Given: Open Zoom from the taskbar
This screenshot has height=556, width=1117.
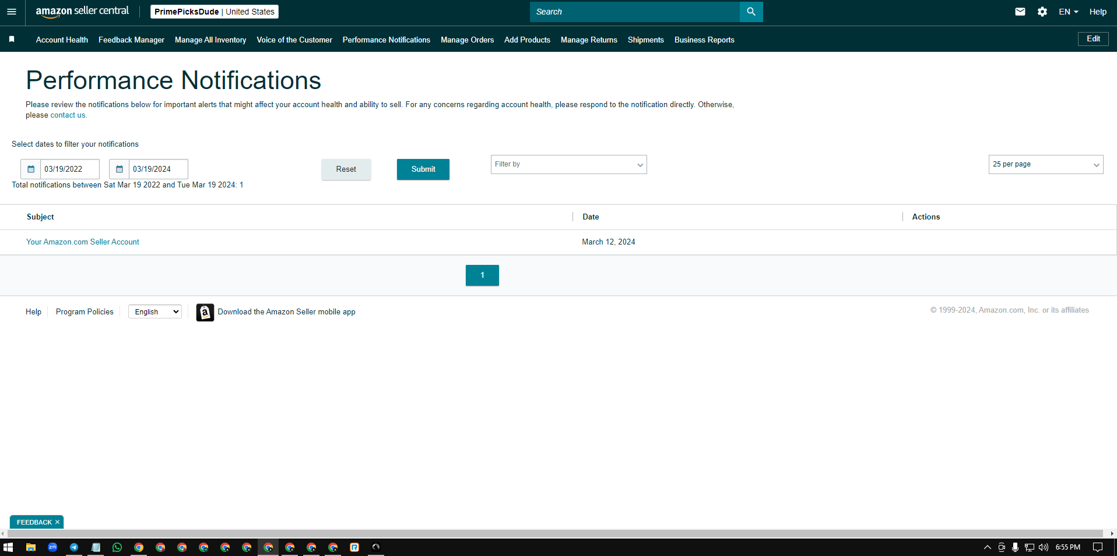Looking at the screenshot, I should [x=52, y=547].
